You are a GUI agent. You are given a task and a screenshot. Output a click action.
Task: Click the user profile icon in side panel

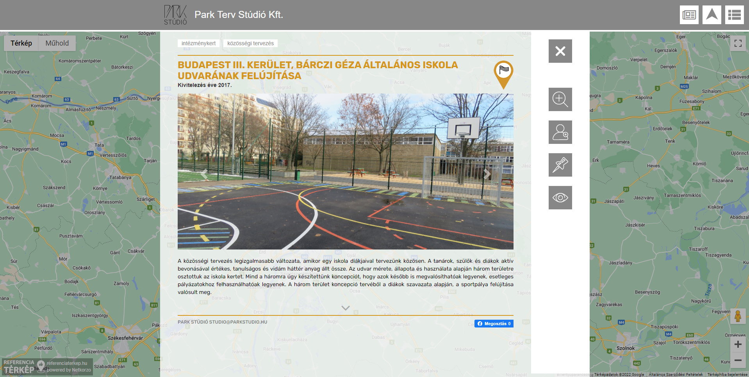[560, 132]
